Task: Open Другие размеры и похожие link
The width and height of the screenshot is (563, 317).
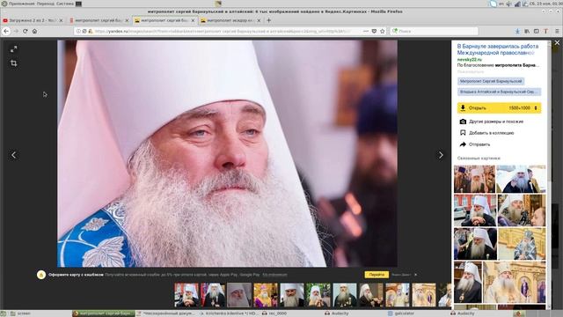Action: (496, 122)
